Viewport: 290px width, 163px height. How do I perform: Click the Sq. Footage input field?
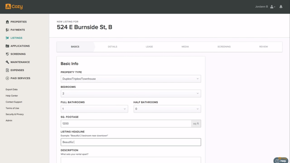(x=126, y=124)
